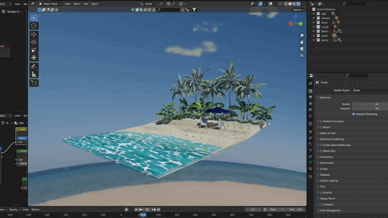The width and height of the screenshot is (388, 218).
Task: Jump to timeline end frame button
Action: pos(159,210)
